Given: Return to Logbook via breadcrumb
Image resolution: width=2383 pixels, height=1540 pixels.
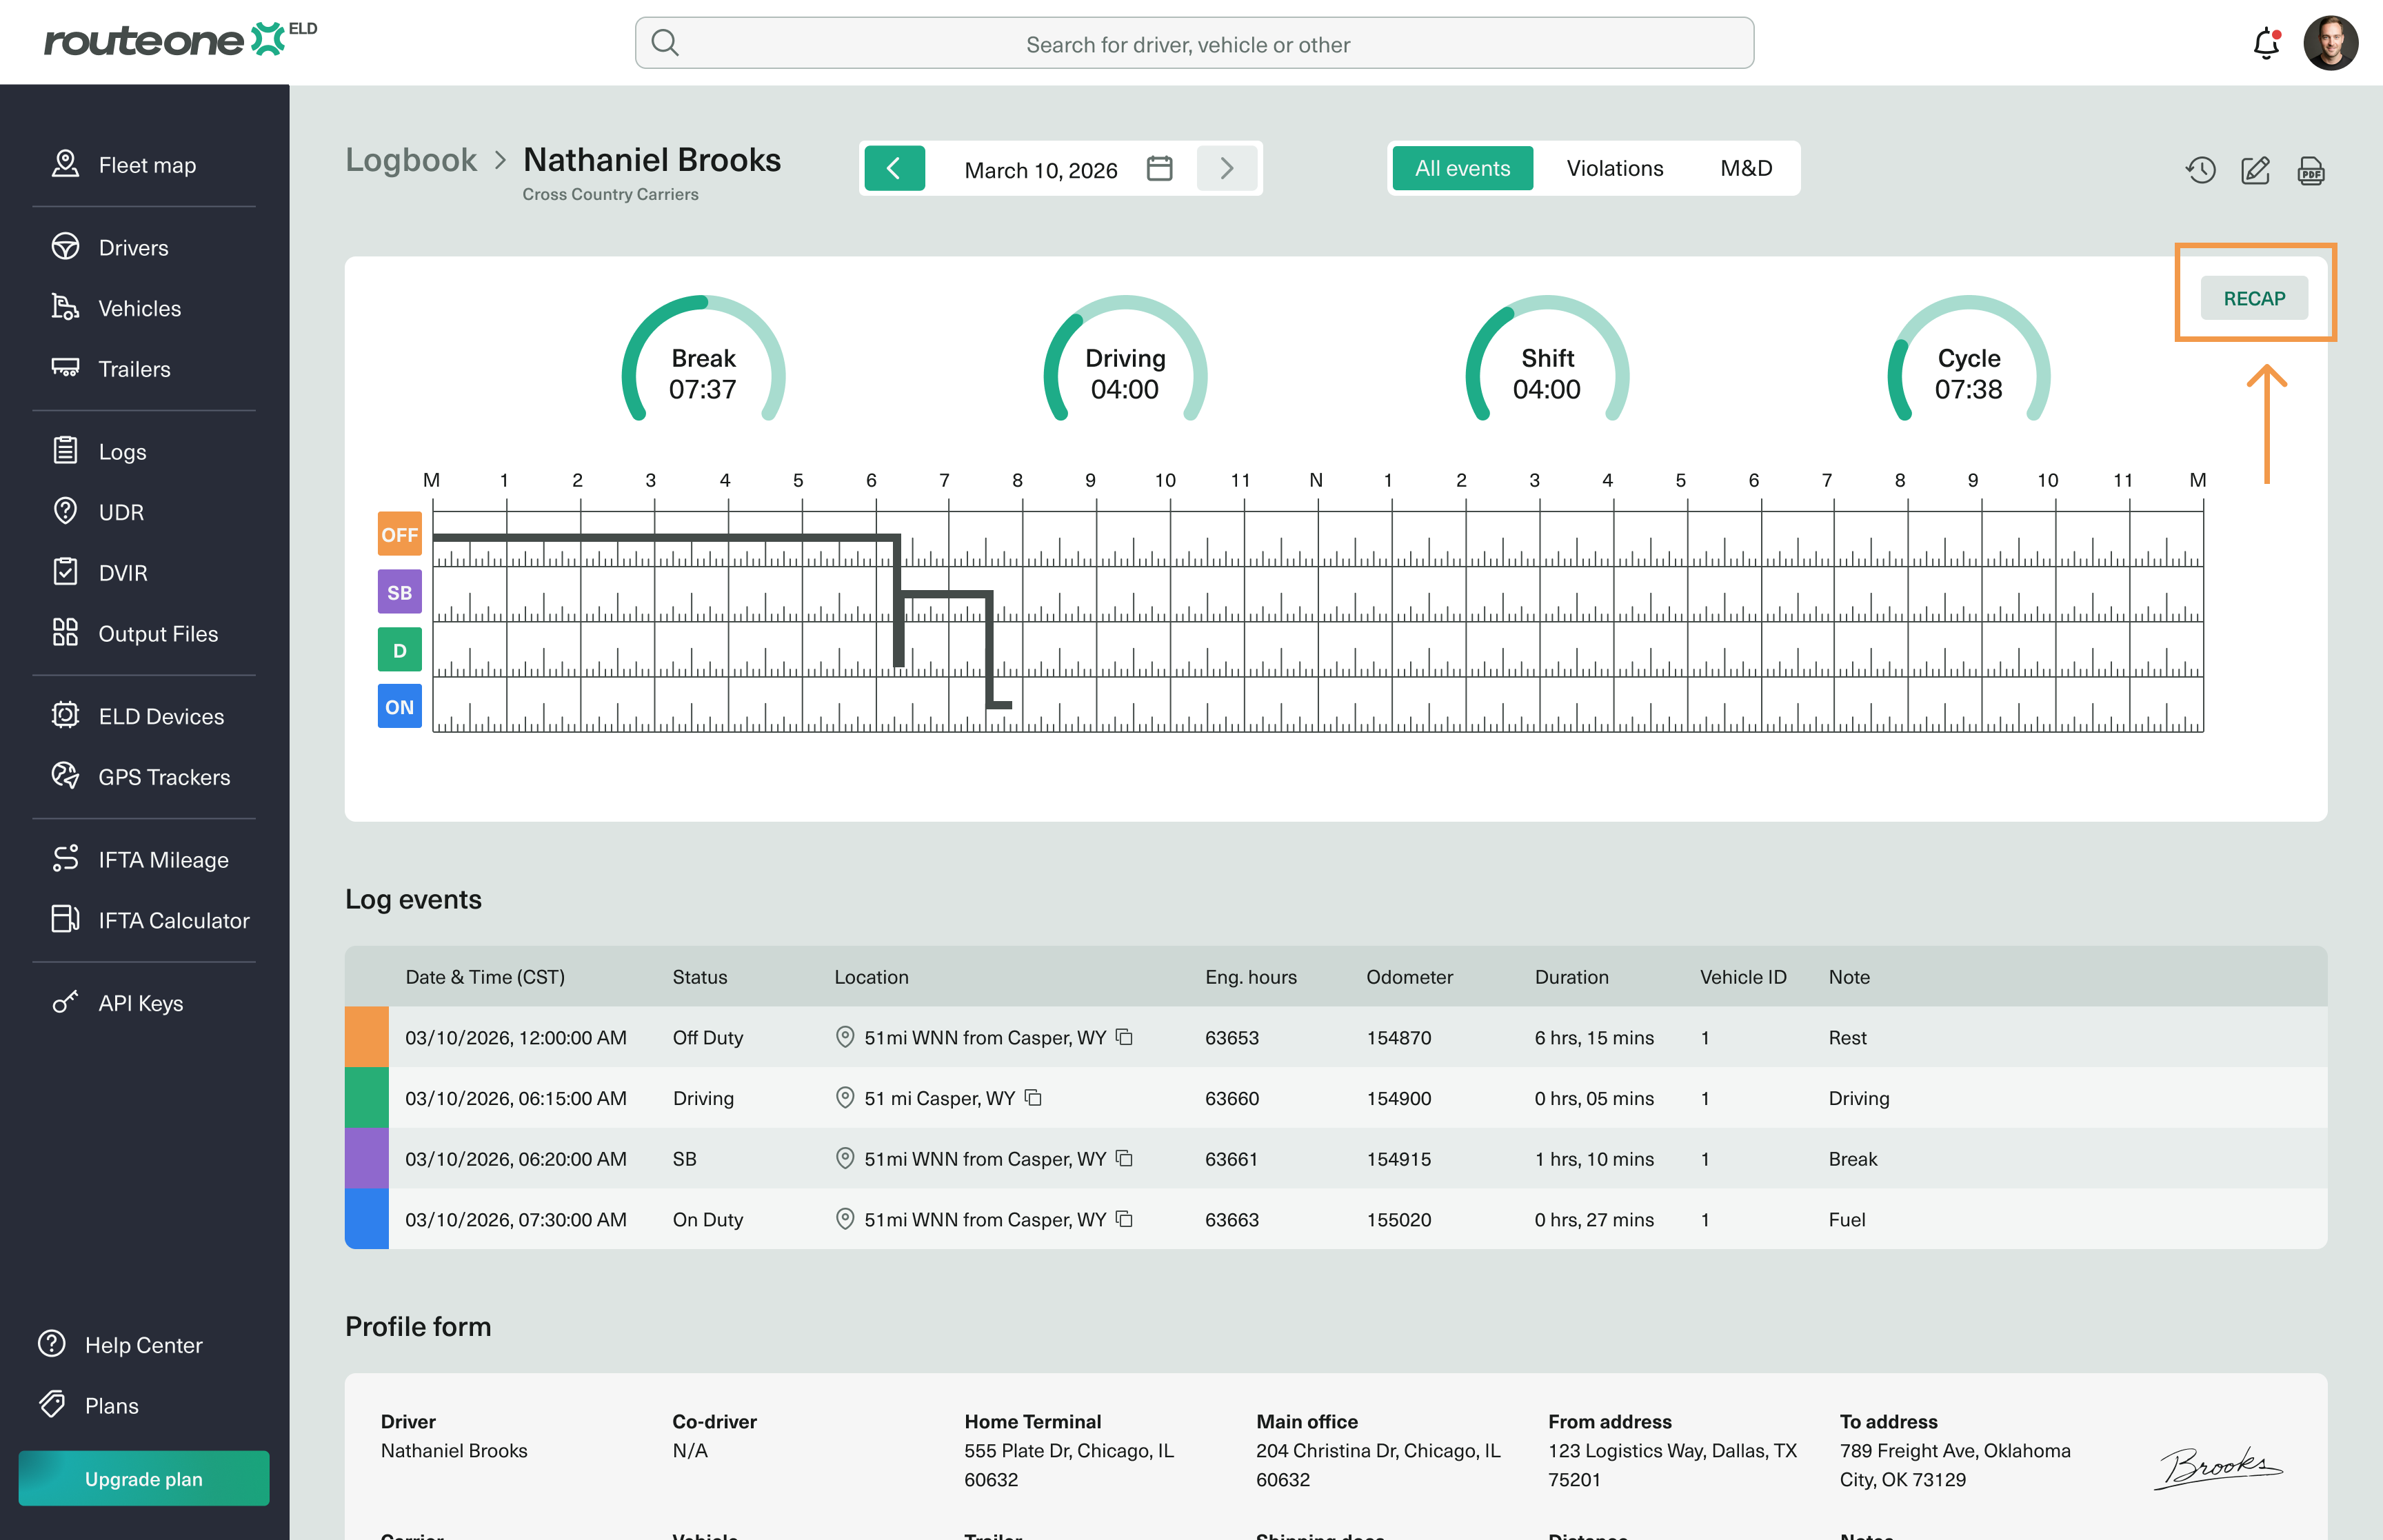Looking at the screenshot, I should coord(411,160).
